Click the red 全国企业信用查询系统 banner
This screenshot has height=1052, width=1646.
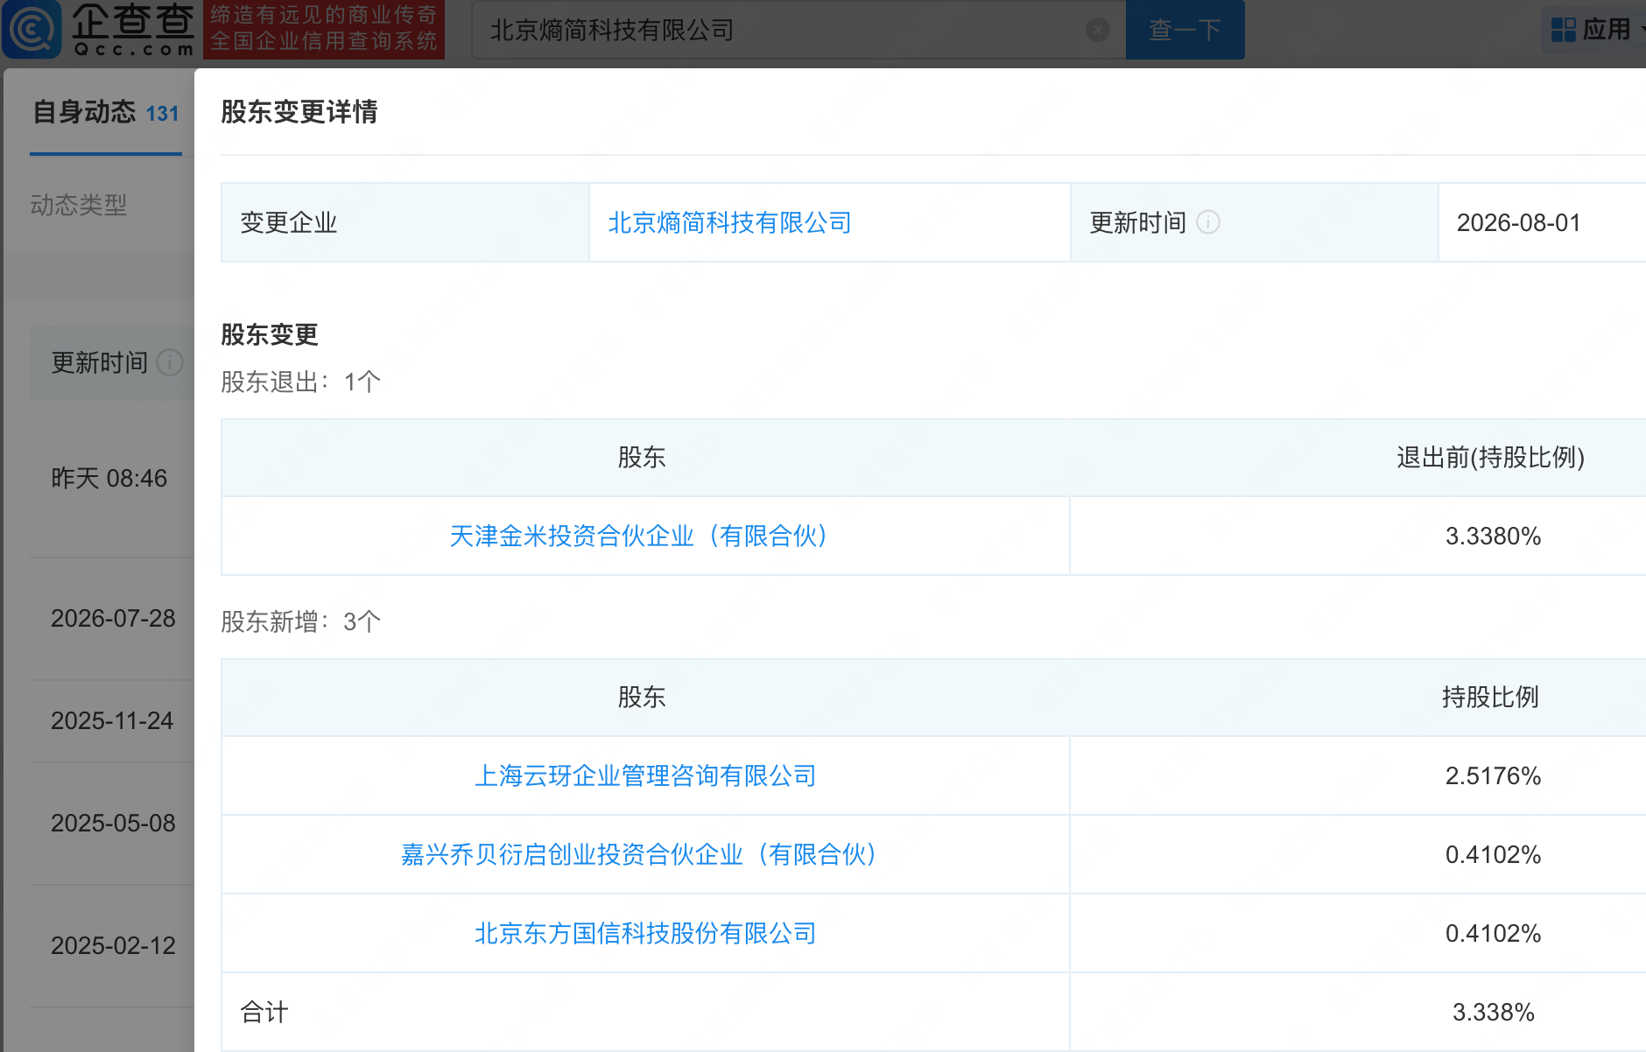(x=324, y=29)
